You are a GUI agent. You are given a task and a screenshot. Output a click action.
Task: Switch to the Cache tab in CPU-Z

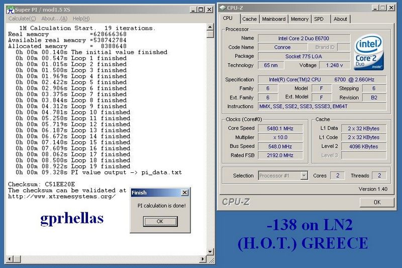pyautogui.click(x=249, y=19)
